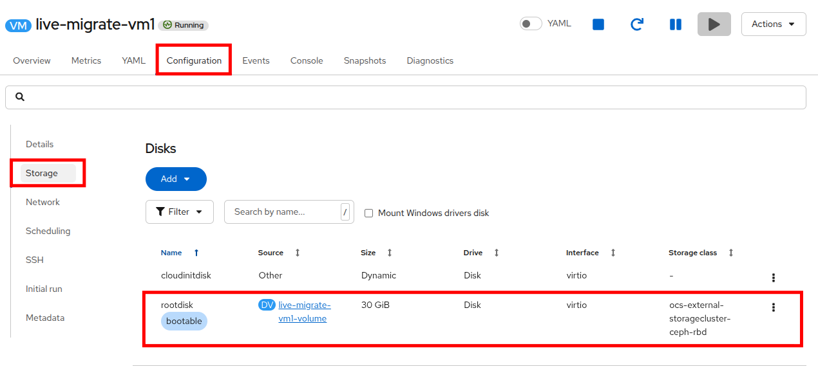Select Network in the configuration sidebar
The height and width of the screenshot is (380, 818).
pyautogui.click(x=43, y=202)
